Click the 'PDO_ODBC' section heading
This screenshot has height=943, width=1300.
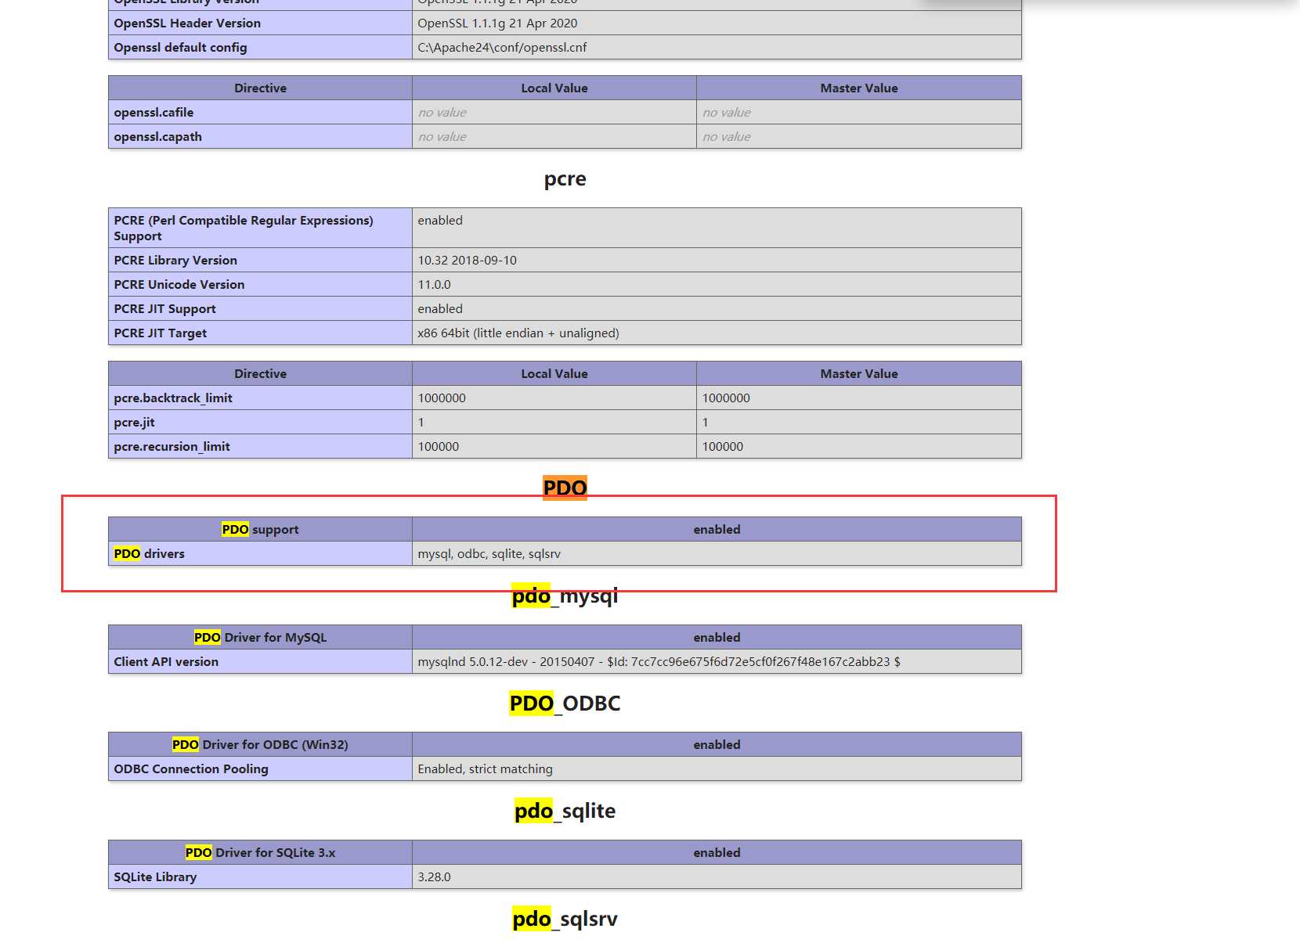coord(565,704)
